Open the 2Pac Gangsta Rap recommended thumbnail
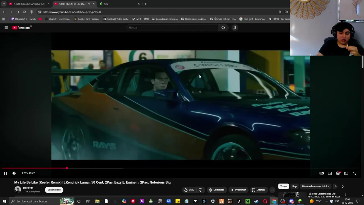The width and height of the screenshot is (364, 205). click(292, 195)
